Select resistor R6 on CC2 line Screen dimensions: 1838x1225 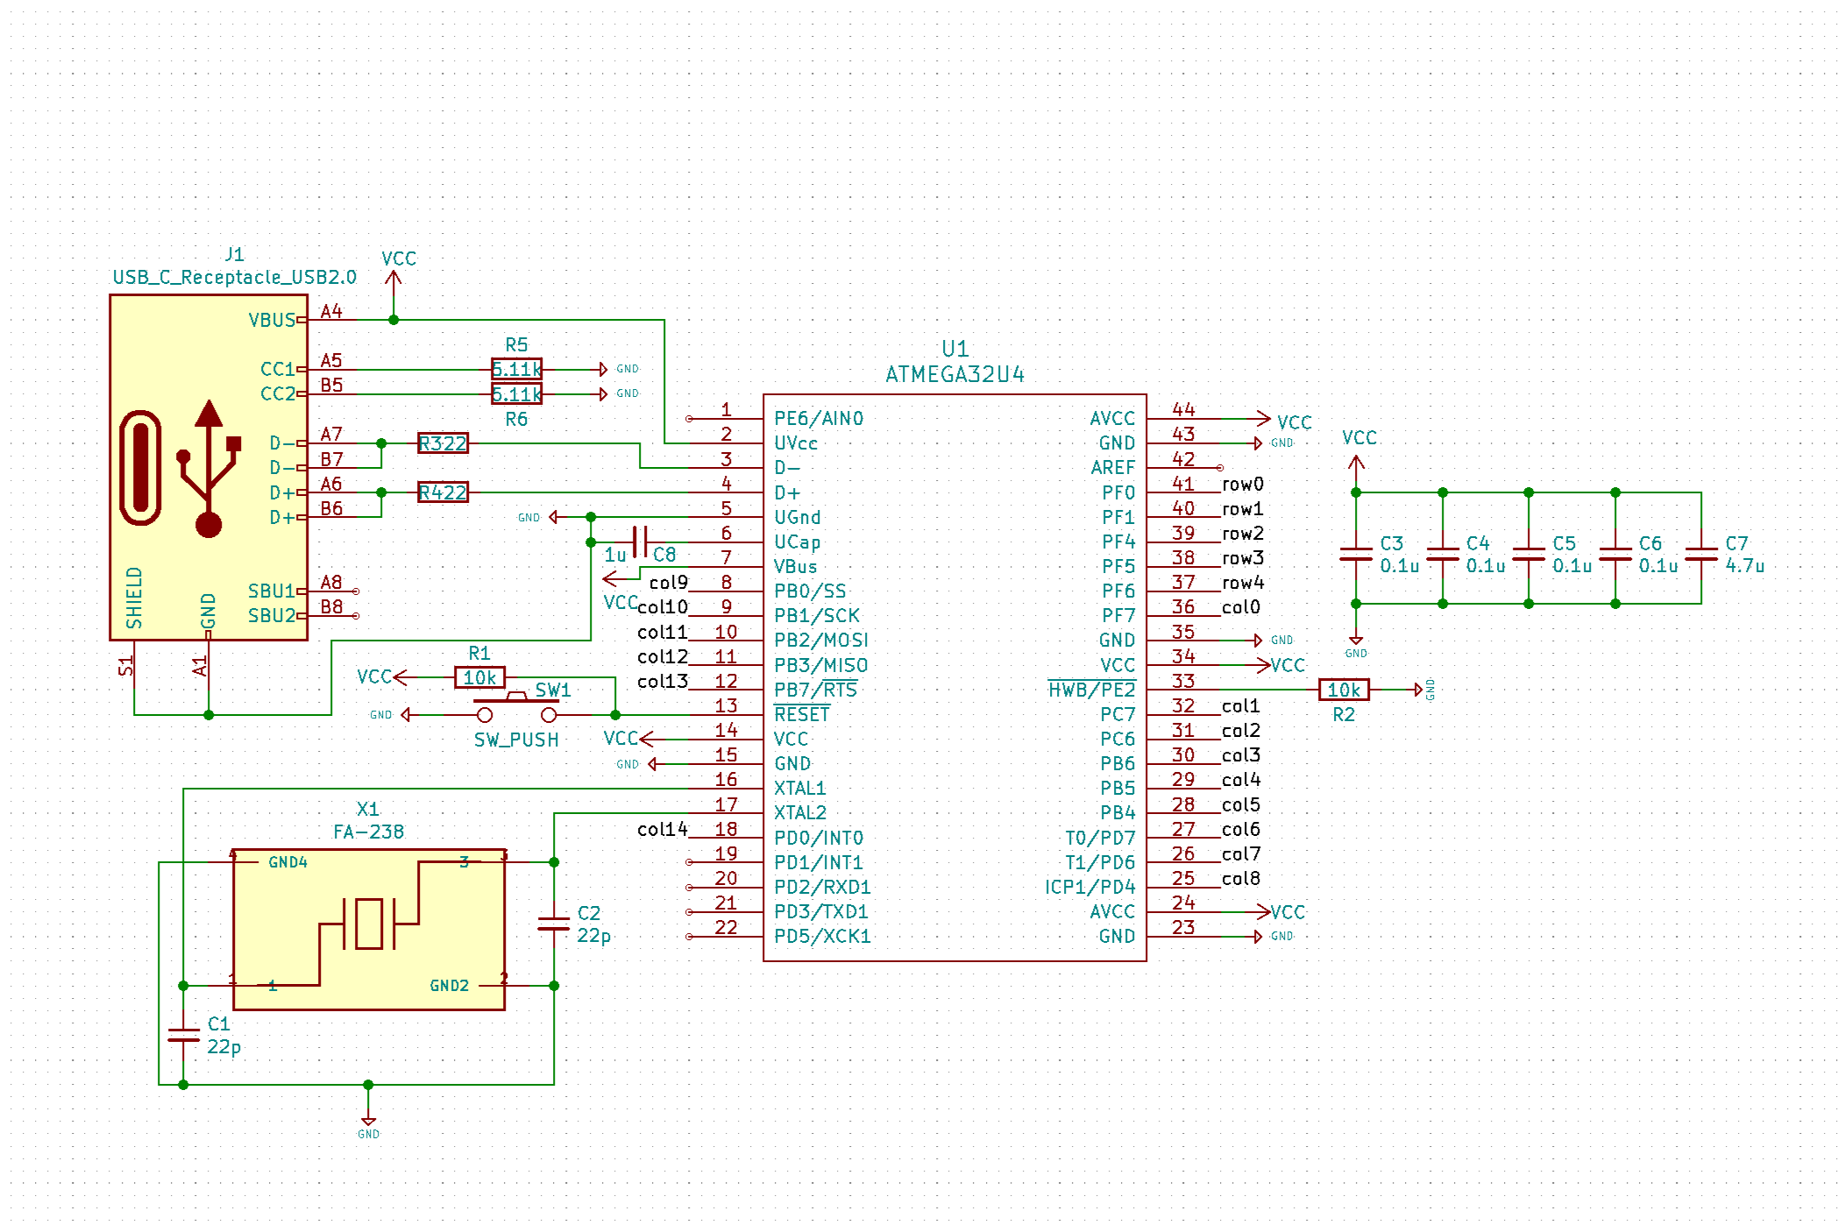pos(516,394)
